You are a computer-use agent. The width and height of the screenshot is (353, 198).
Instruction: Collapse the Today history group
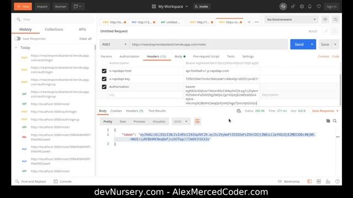(16, 48)
